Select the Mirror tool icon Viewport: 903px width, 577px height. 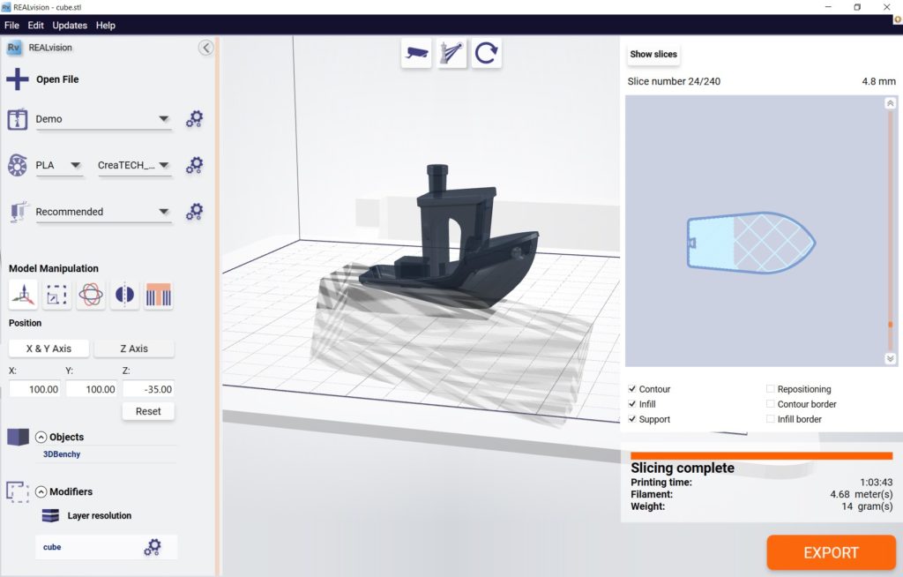pyautogui.click(x=125, y=295)
